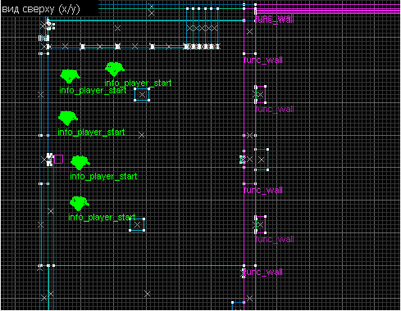Click the small magenta square outline near the left wall
This screenshot has width=401, height=311.
58,159
